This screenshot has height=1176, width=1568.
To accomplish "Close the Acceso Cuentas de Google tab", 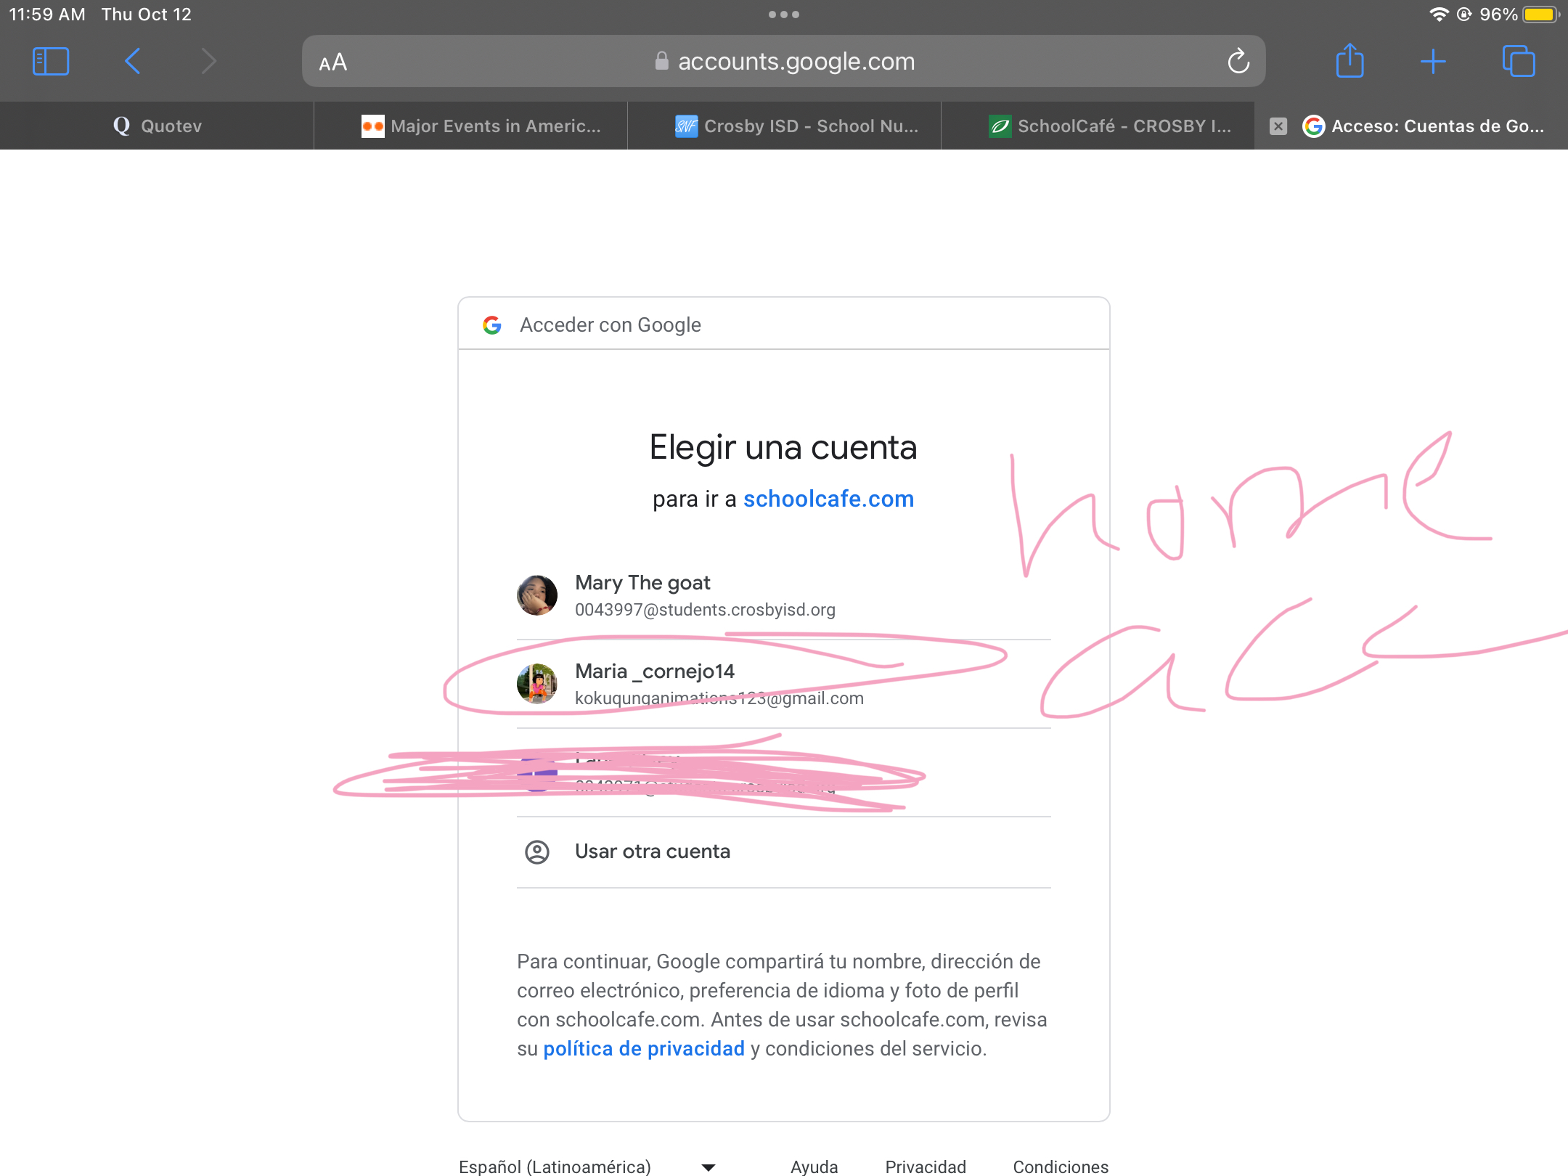I will [x=1278, y=126].
